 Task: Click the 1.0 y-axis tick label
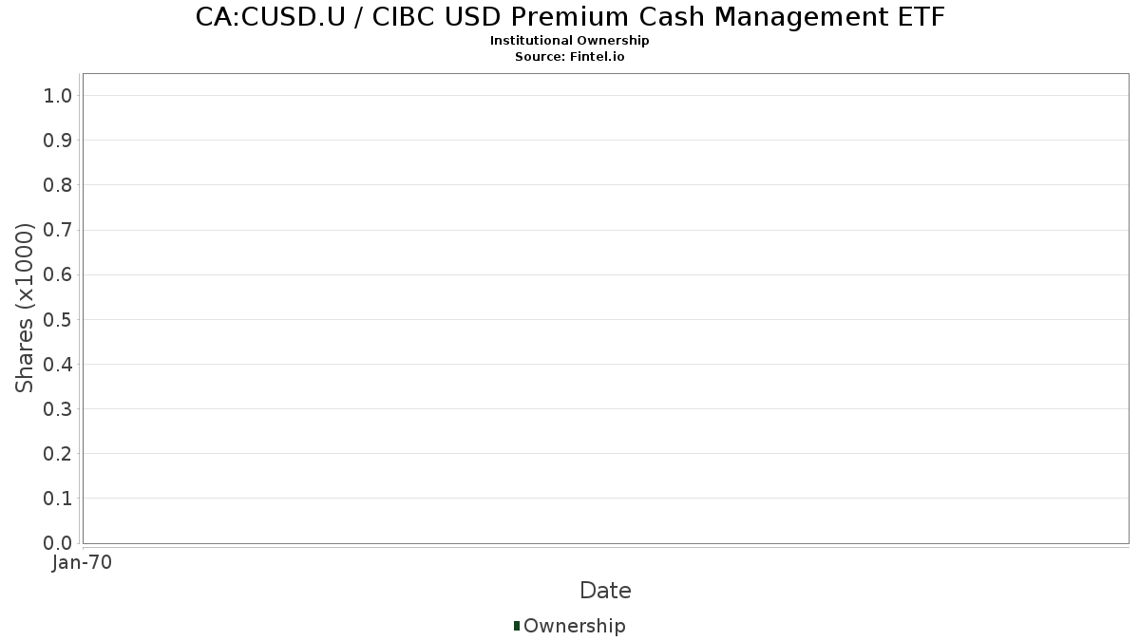tap(58, 95)
